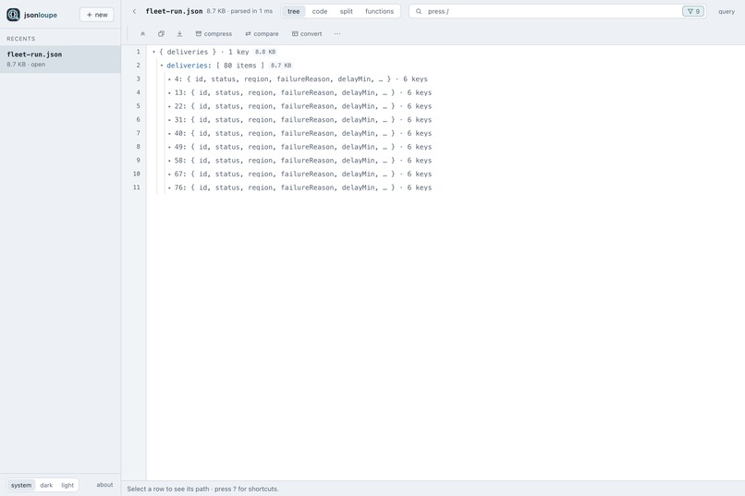
Task: Click the compress button
Action: coord(214,33)
